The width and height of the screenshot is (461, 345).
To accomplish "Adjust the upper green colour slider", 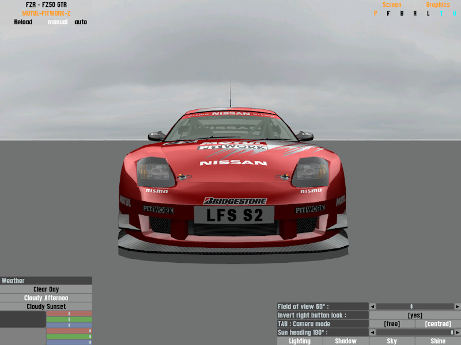I will click(69, 320).
